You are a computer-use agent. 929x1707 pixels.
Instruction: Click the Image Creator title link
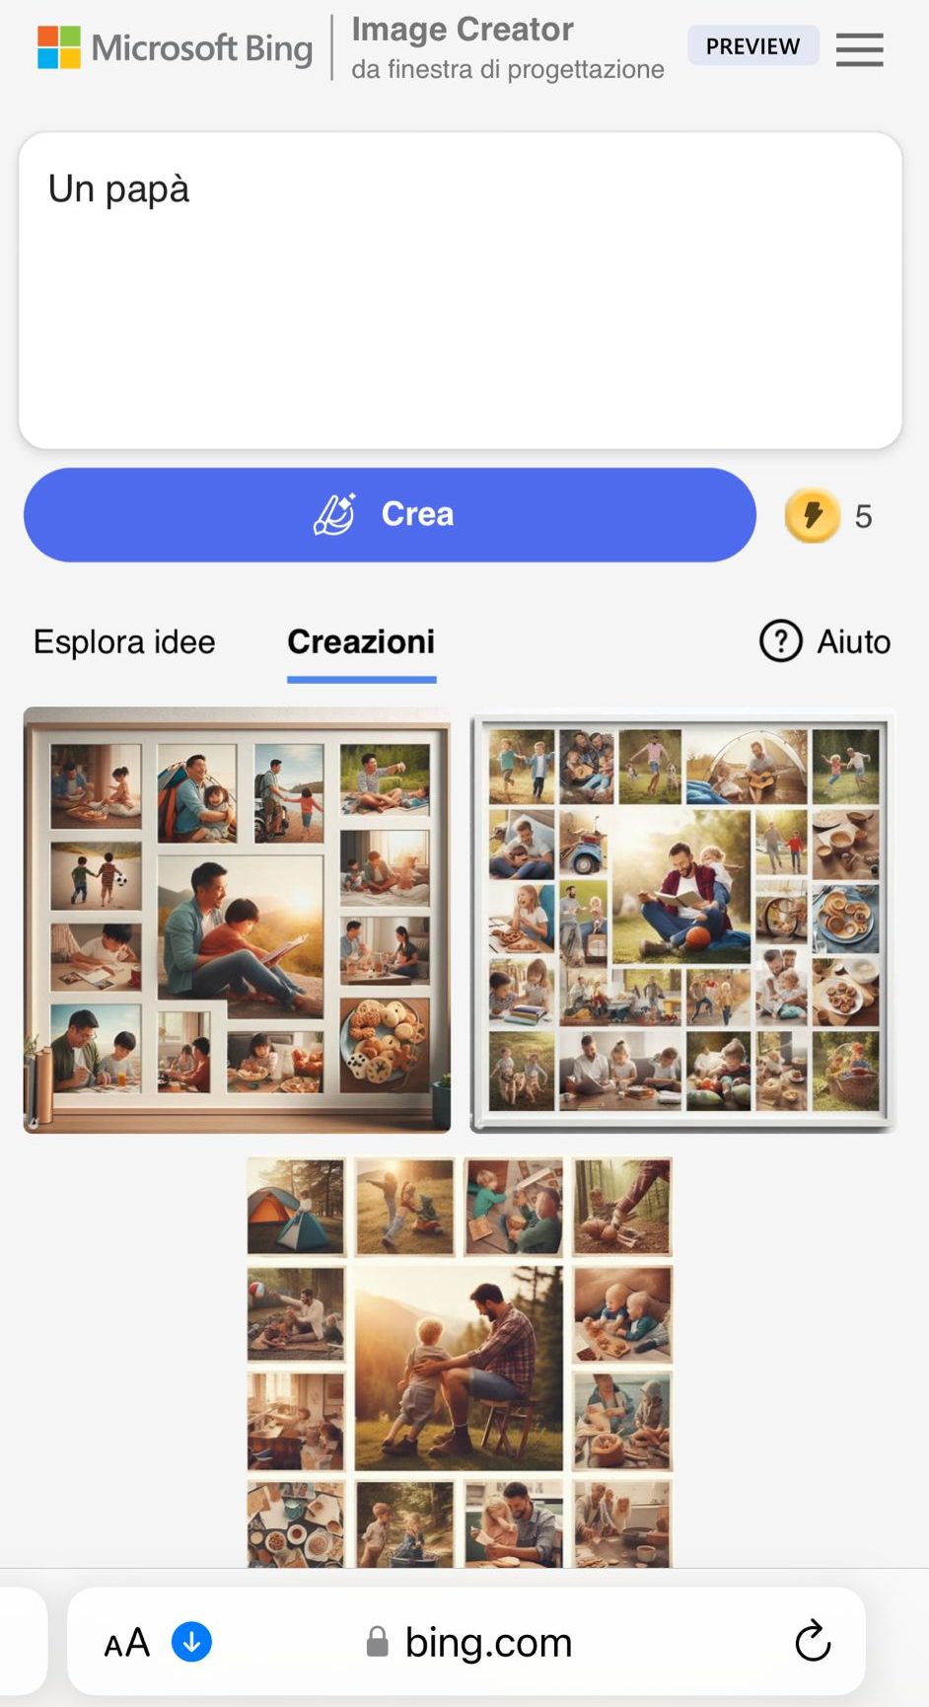tap(463, 30)
